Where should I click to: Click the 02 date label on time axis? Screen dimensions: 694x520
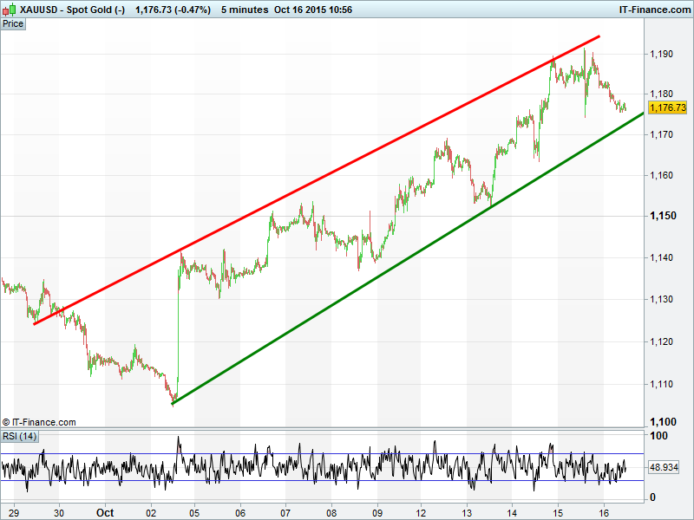pyautogui.click(x=151, y=513)
